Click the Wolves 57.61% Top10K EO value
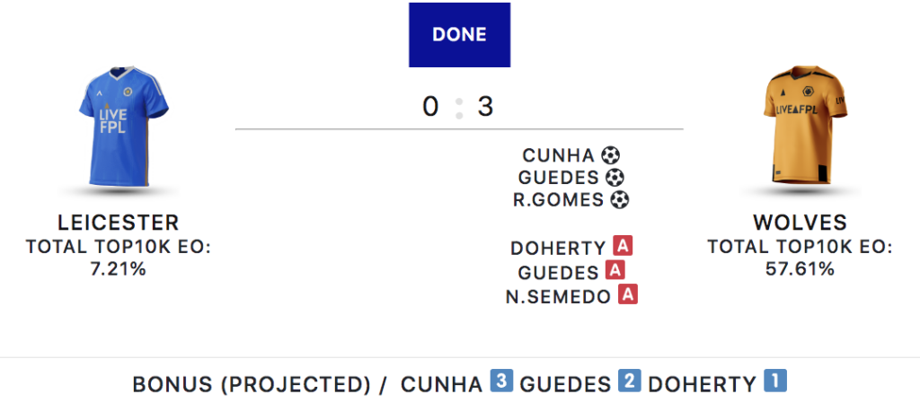920x403 pixels. tap(800, 268)
